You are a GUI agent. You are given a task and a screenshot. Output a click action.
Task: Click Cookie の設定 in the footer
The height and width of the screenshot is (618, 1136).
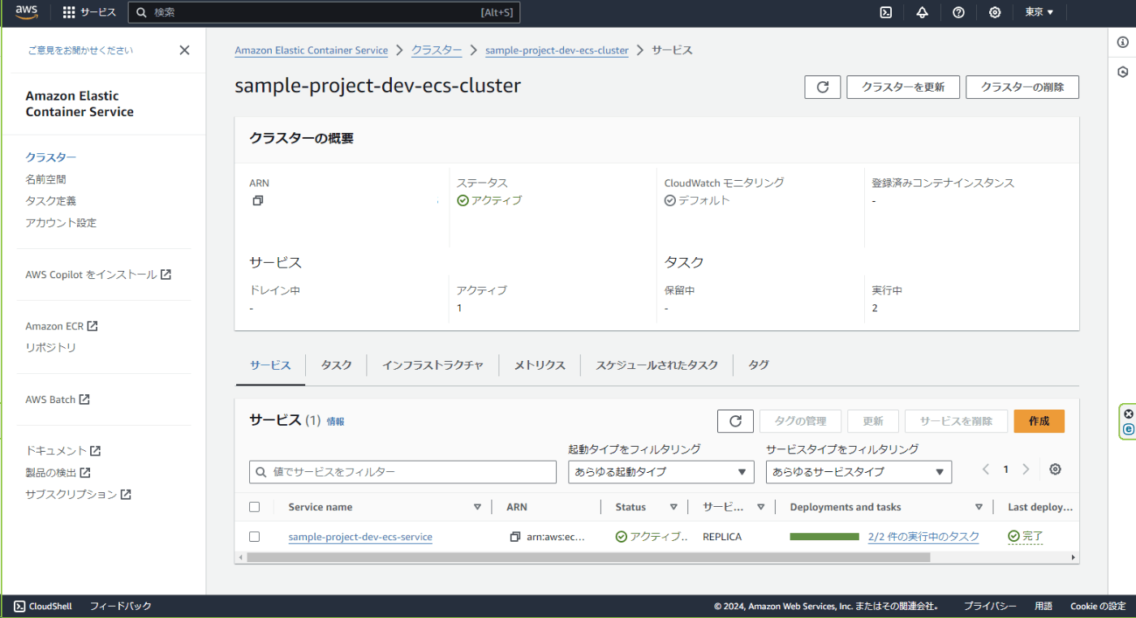click(1098, 606)
